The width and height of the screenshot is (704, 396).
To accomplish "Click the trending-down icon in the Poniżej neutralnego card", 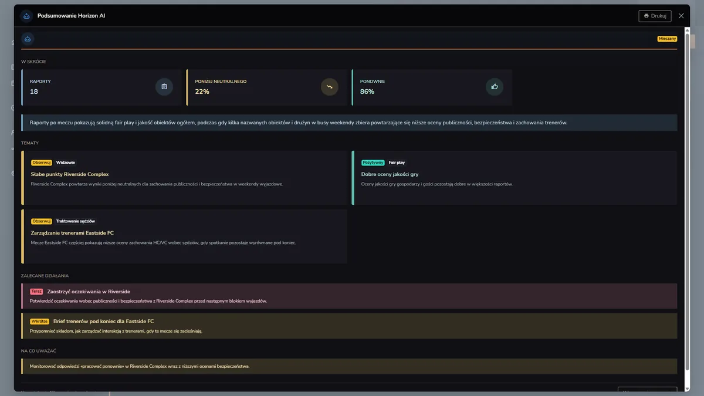I will coord(330,87).
